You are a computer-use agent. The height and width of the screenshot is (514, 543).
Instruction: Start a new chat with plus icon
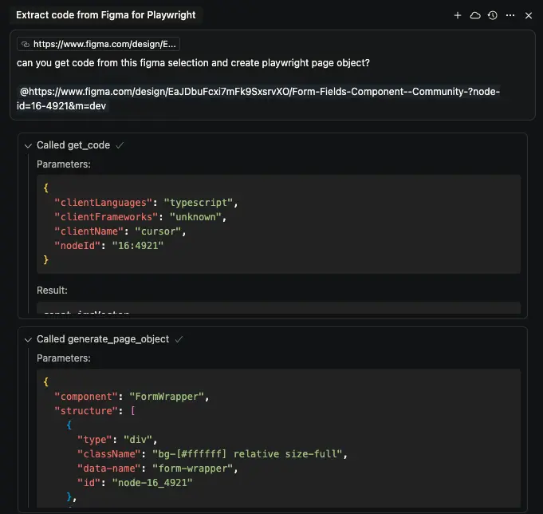(458, 15)
